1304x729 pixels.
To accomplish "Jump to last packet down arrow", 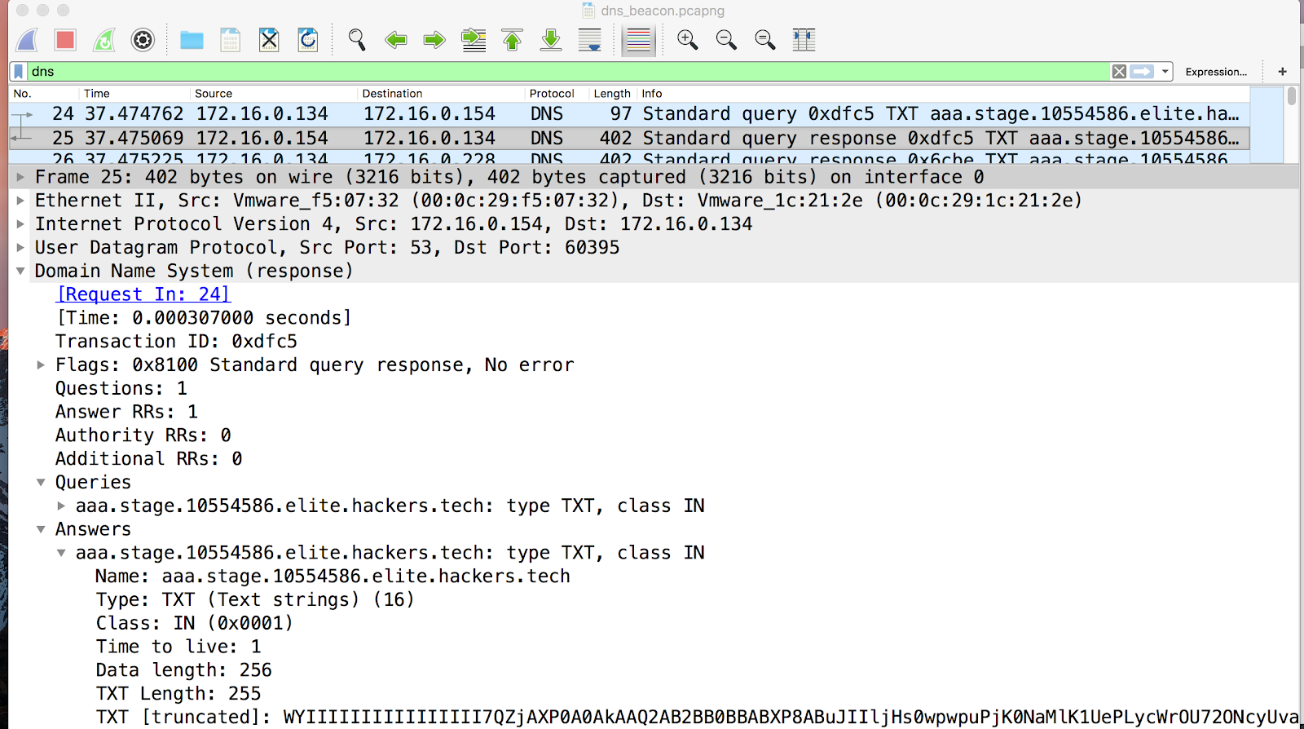I will pyautogui.click(x=551, y=40).
